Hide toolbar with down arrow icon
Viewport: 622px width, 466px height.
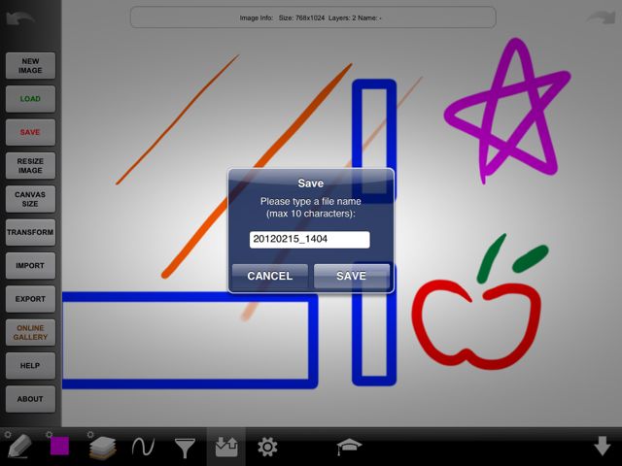pyautogui.click(x=603, y=446)
